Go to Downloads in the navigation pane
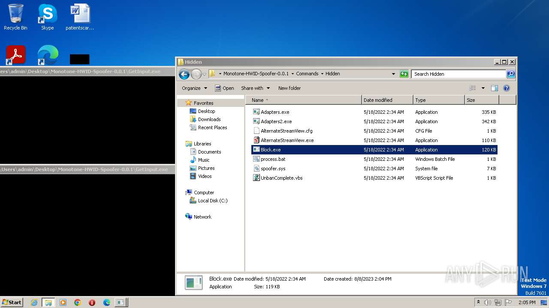This screenshot has height=308, width=549. click(209, 119)
